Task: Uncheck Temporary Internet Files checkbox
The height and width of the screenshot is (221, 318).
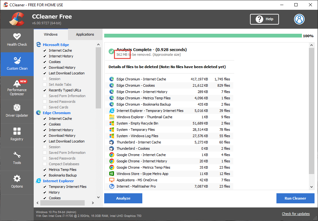Action: click(x=45, y=187)
